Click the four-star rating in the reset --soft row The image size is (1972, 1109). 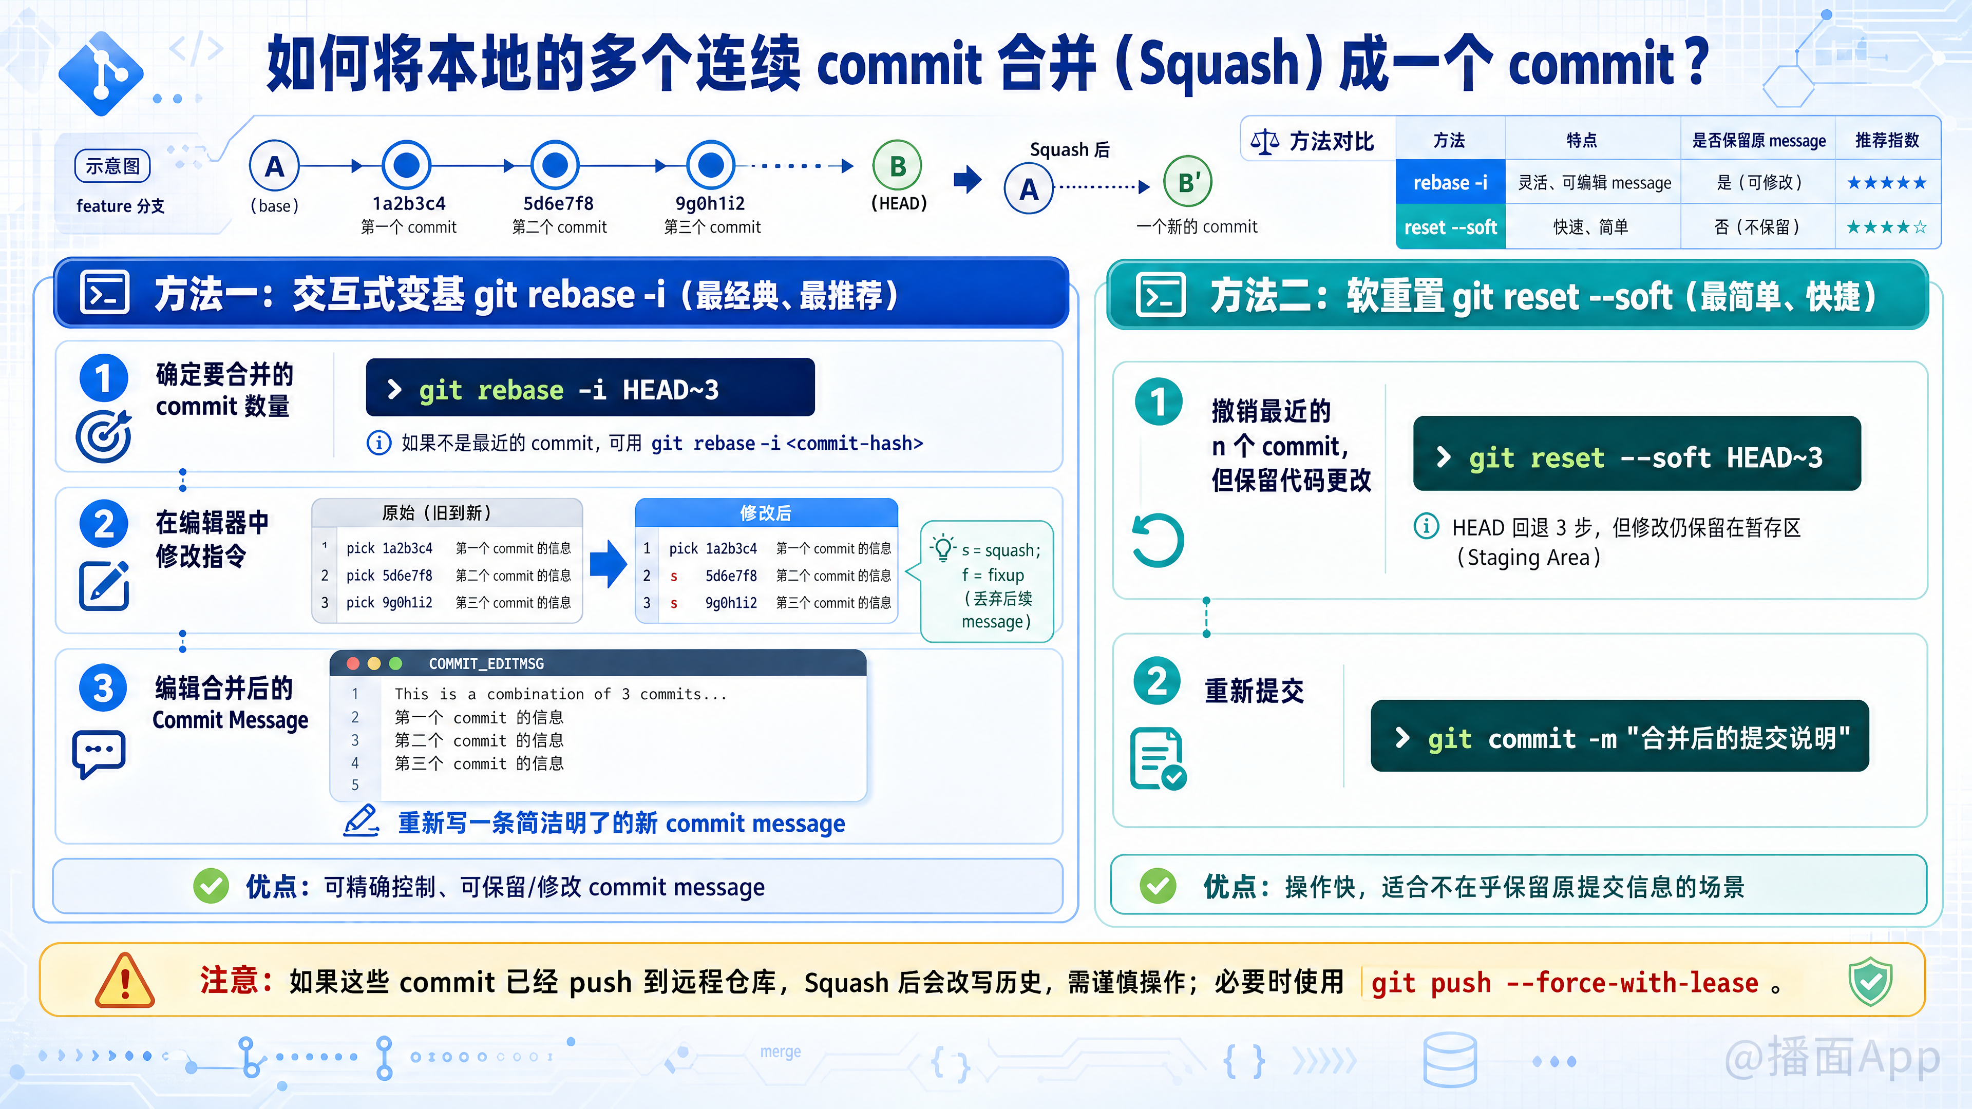[x=1886, y=227]
